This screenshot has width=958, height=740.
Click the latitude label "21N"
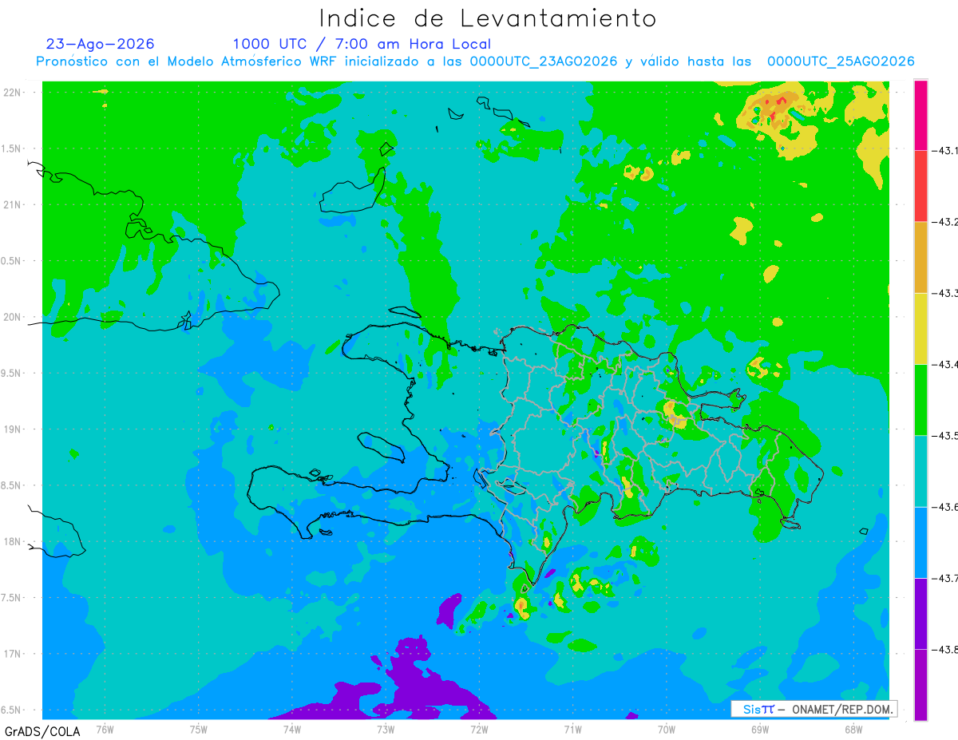[x=14, y=204]
